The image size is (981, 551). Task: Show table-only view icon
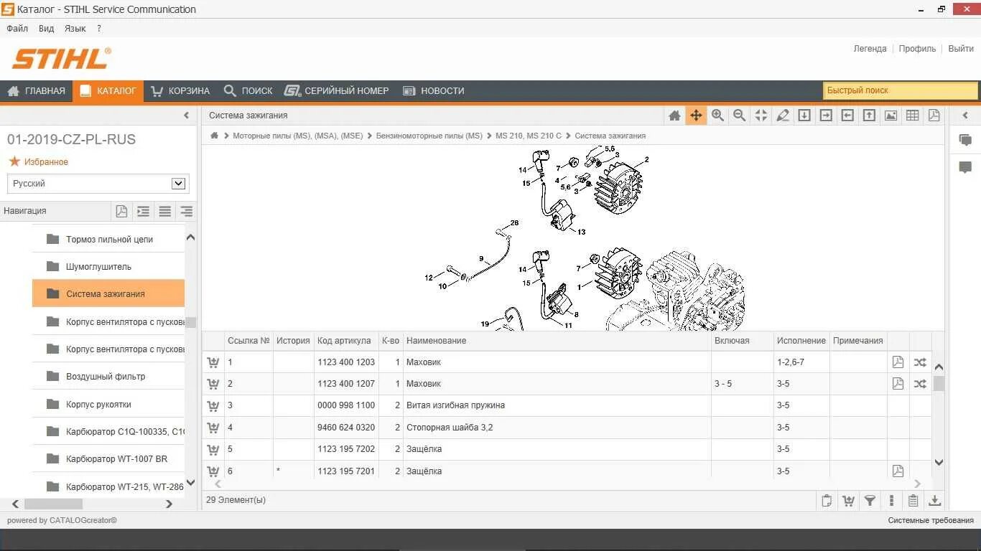(912, 116)
